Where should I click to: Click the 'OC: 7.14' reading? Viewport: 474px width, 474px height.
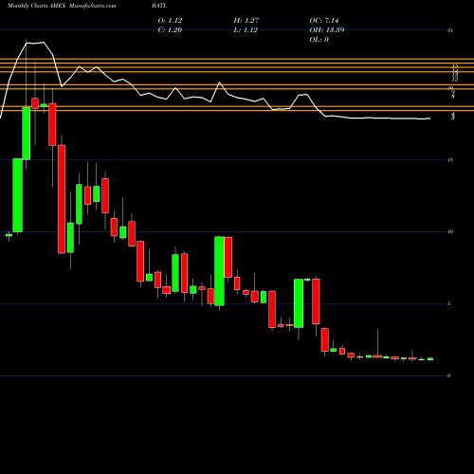(324, 21)
